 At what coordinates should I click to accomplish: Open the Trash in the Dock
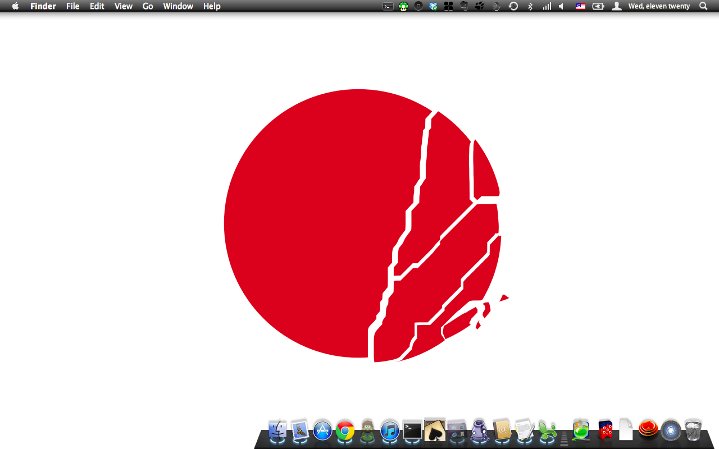(693, 430)
